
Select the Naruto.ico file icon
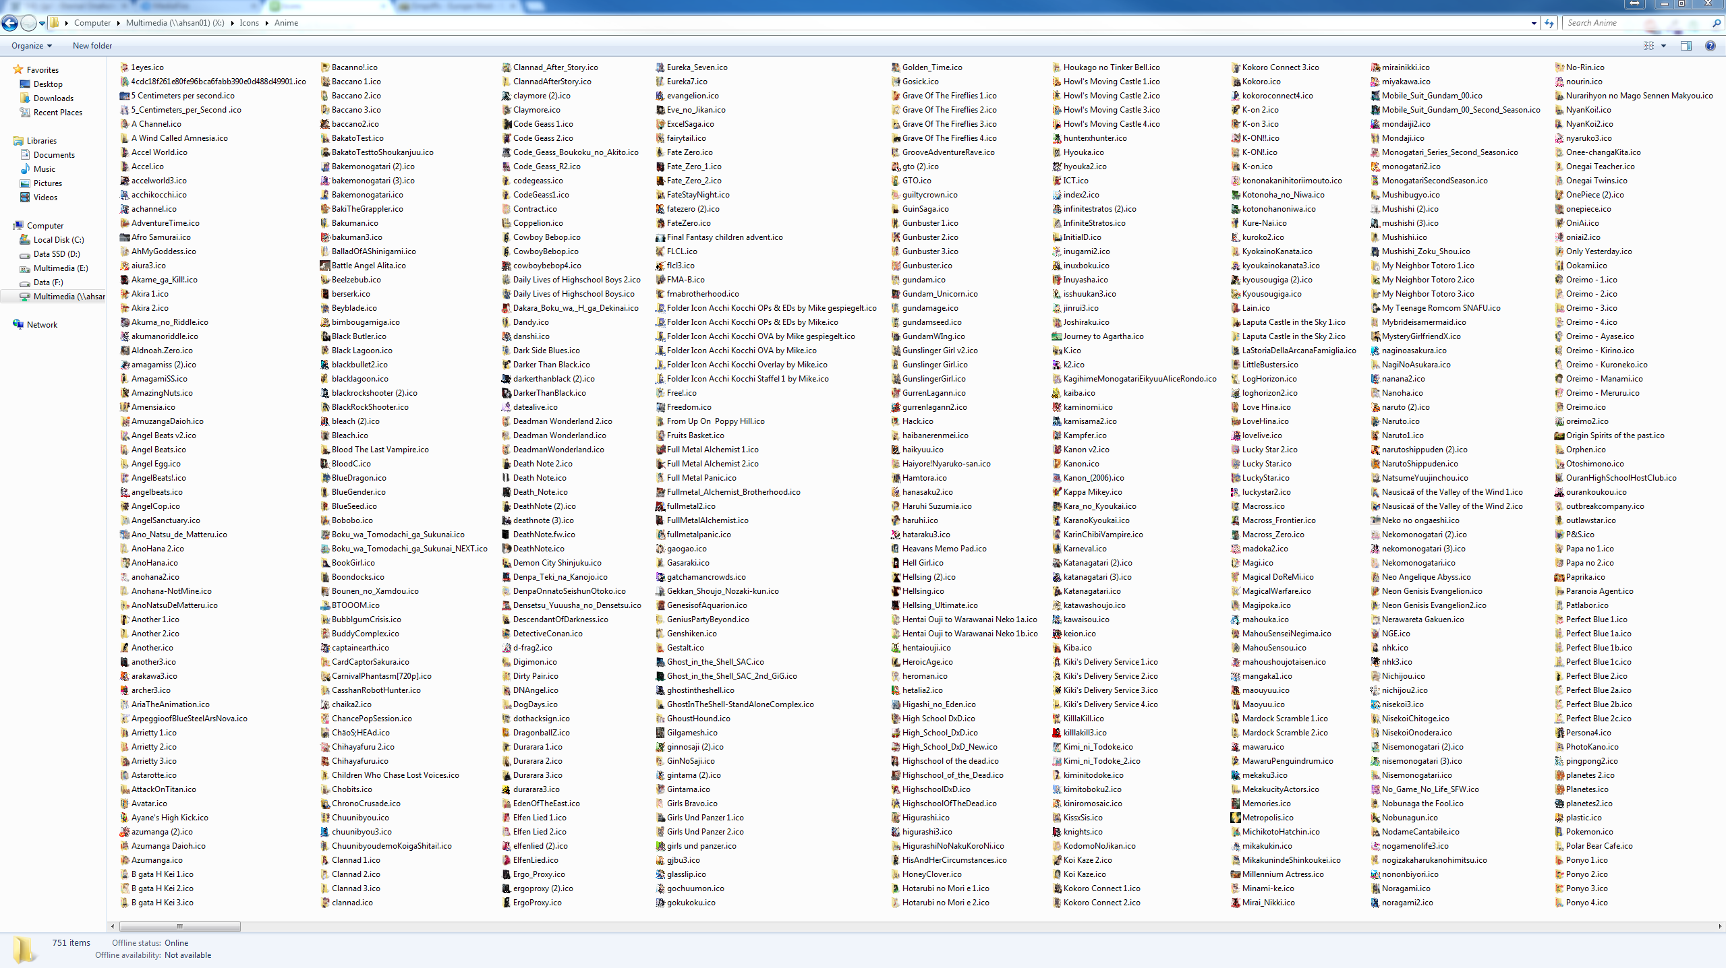1400,421
